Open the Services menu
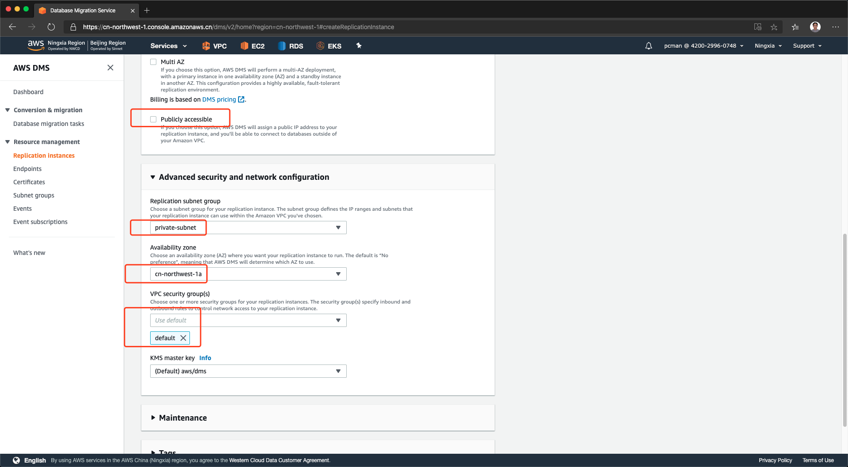Screen dimensions: 848x467 (x=168, y=46)
